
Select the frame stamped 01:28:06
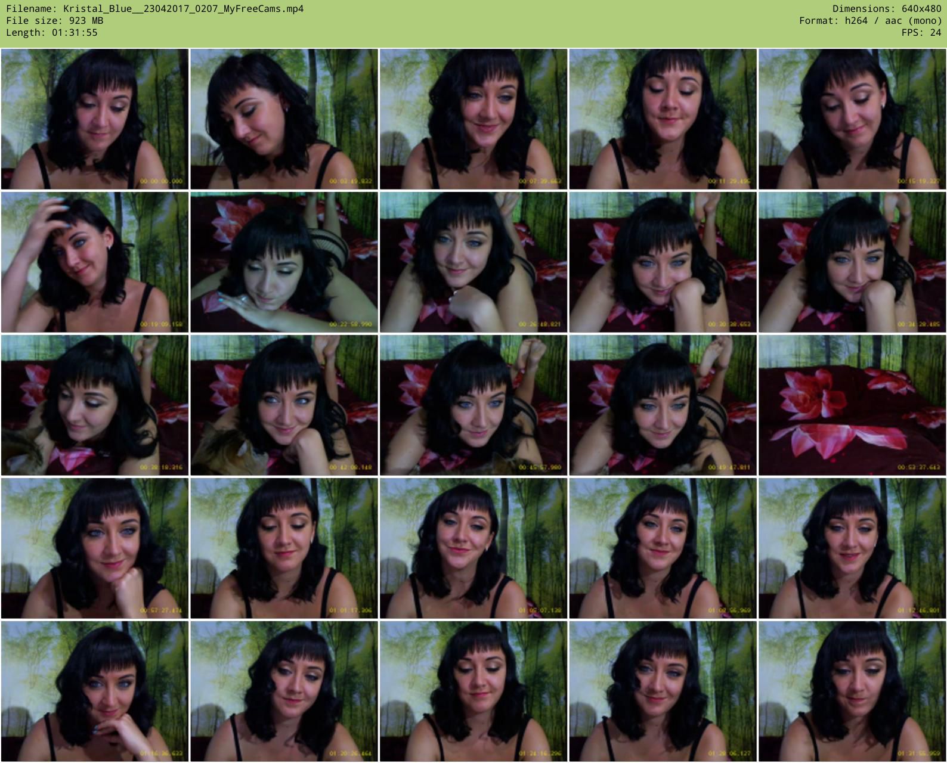663,691
